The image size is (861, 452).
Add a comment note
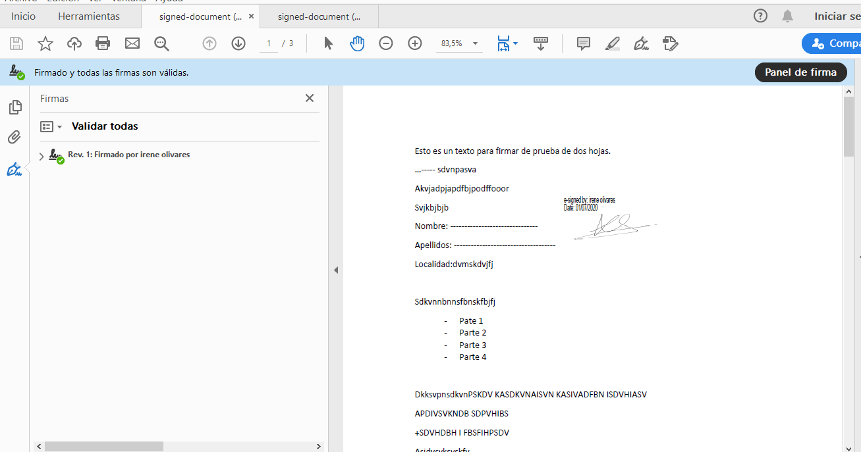click(x=583, y=43)
